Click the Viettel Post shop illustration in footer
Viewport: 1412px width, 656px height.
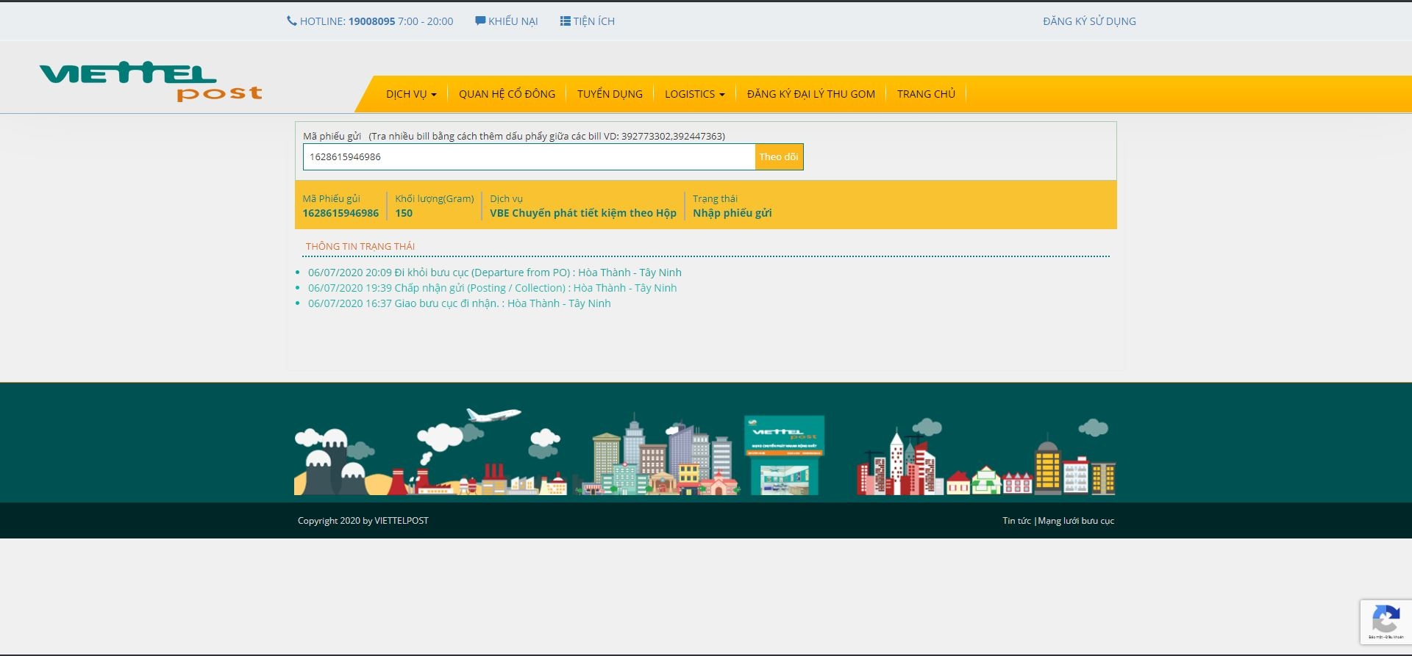(784, 455)
